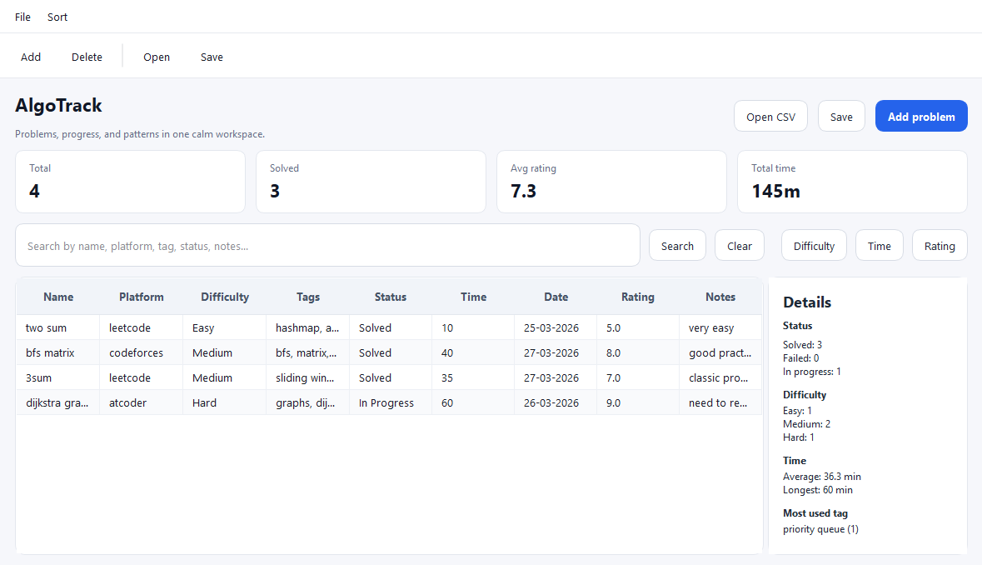Select the 'two sum' problem row
Image resolution: width=982 pixels, height=565 pixels.
pyautogui.click(x=333, y=327)
